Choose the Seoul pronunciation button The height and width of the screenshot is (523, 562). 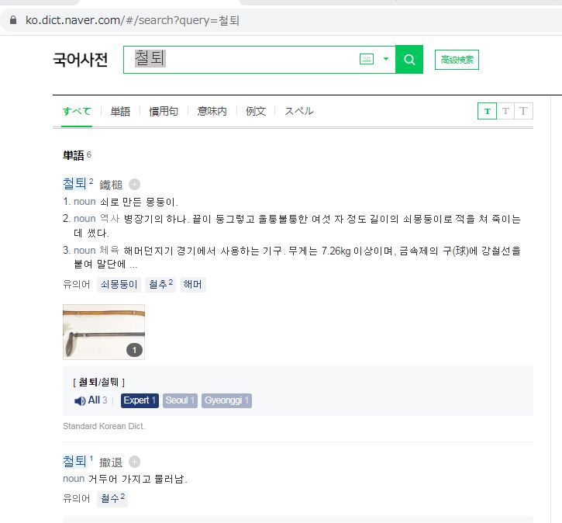click(x=180, y=400)
